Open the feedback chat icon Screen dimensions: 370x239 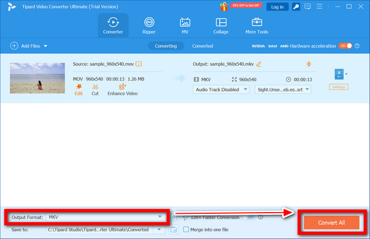(x=308, y=6)
